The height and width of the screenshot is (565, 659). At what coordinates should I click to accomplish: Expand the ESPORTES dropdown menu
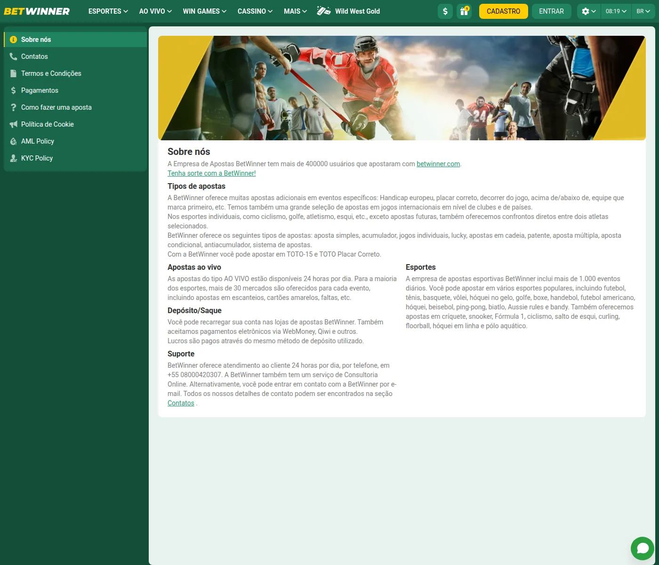tap(108, 11)
